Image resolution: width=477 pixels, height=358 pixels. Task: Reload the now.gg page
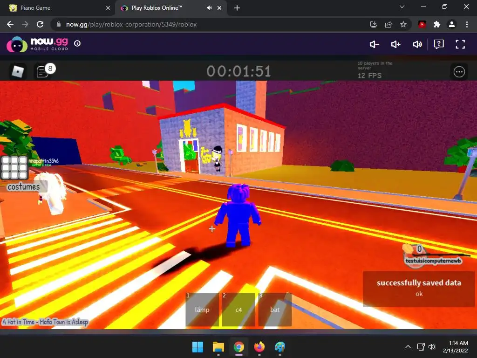click(40, 24)
